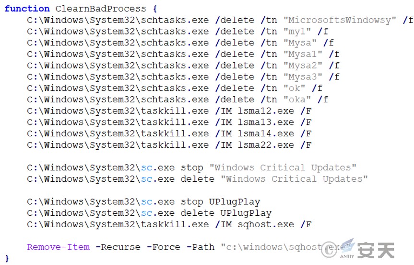Click sqhost.exe in the taskkill line
Image resolution: width=414 pixels, height=265 pixels.
[266, 224]
